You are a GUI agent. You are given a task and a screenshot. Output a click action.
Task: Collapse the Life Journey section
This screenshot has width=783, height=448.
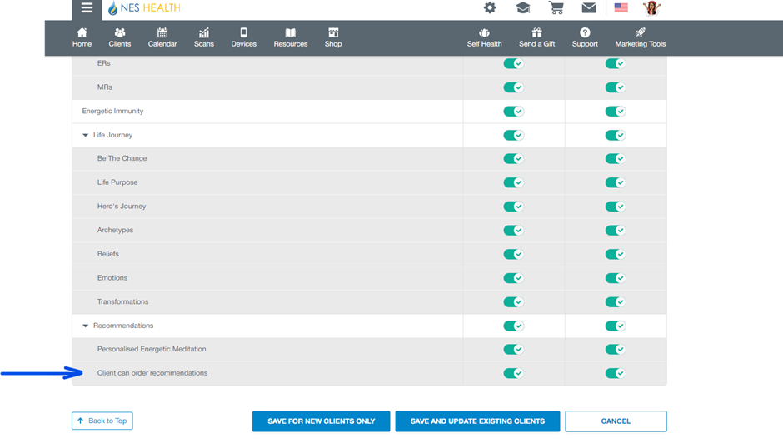(x=85, y=135)
